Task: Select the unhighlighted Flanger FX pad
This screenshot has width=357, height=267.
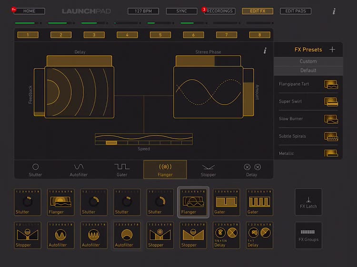Action: tap(60, 202)
